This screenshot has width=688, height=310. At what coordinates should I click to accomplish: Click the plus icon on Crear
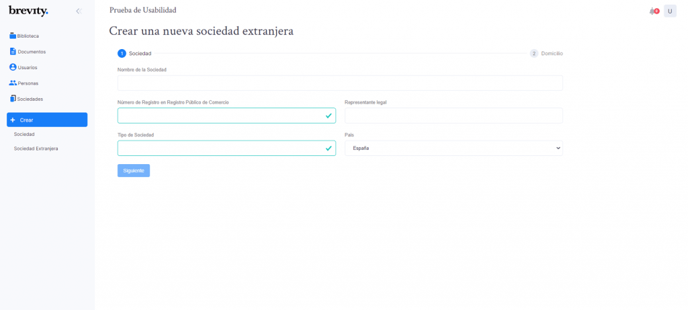tap(12, 120)
